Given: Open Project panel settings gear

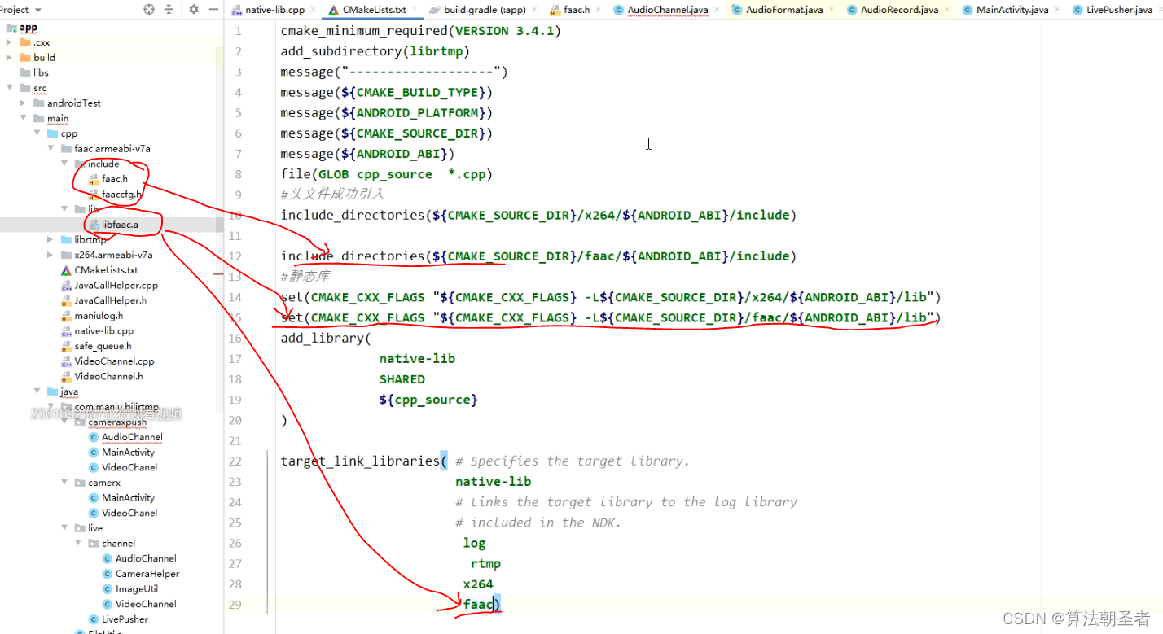Looking at the screenshot, I should (194, 10).
